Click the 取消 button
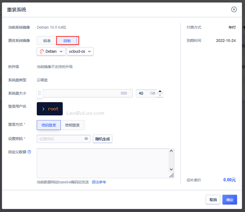This screenshot has width=245, height=212. point(213,200)
